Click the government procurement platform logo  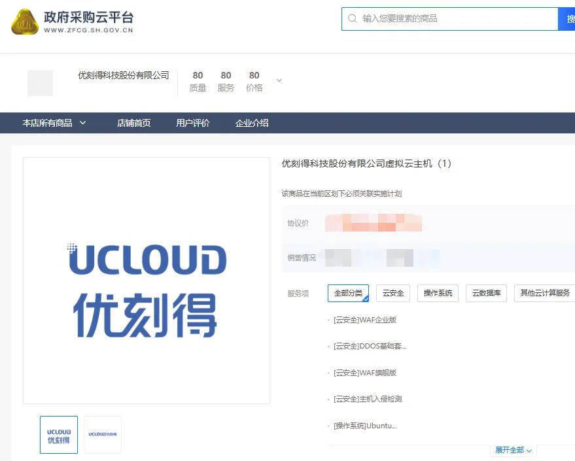point(72,21)
